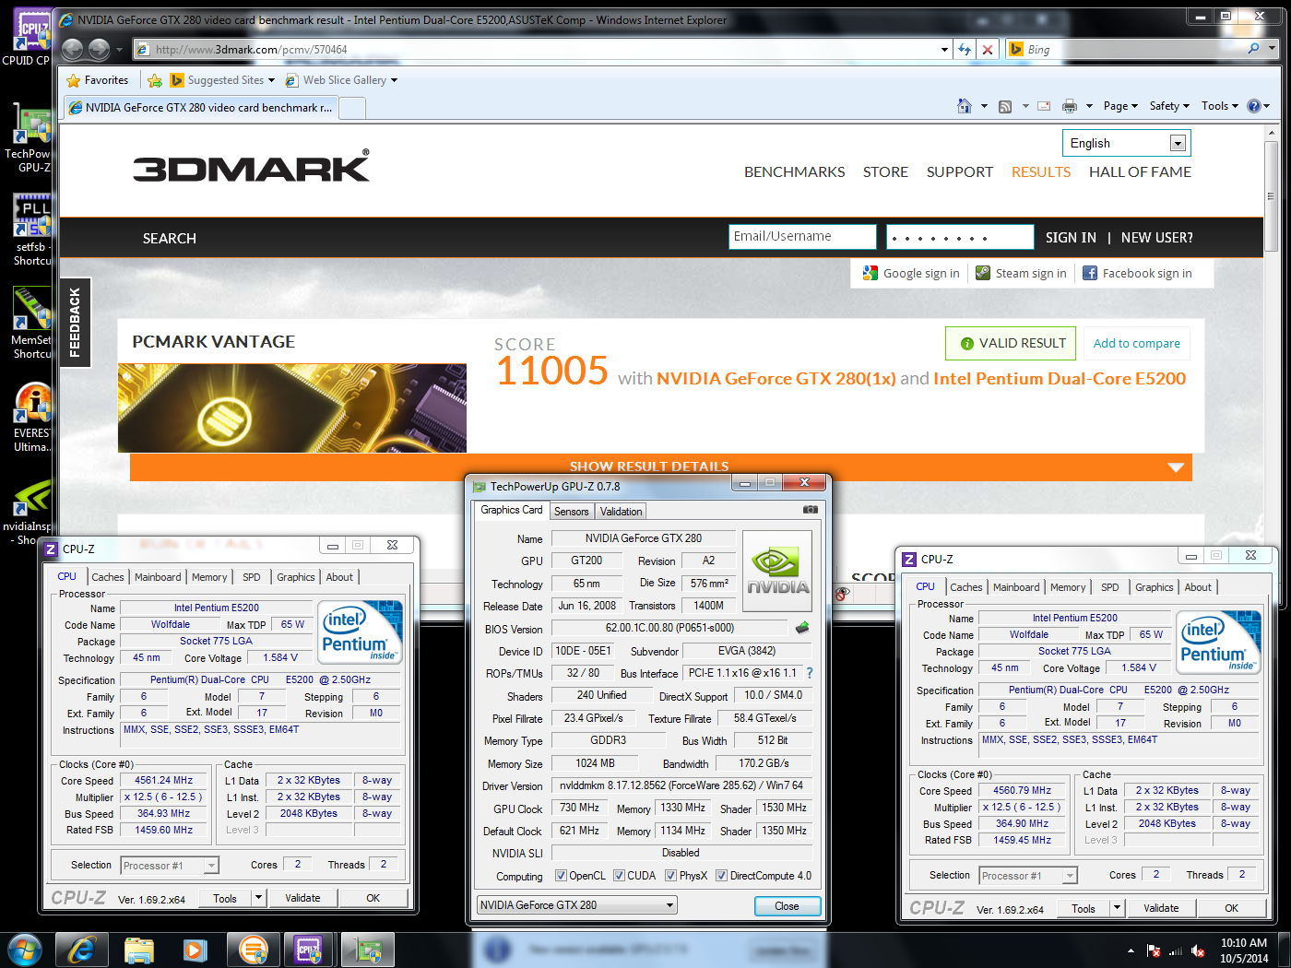
Task: Click the Google sign in icon
Action: (x=871, y=273)
